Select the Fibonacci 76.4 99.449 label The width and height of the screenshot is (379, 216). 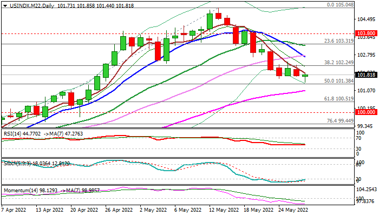point(339,121)
